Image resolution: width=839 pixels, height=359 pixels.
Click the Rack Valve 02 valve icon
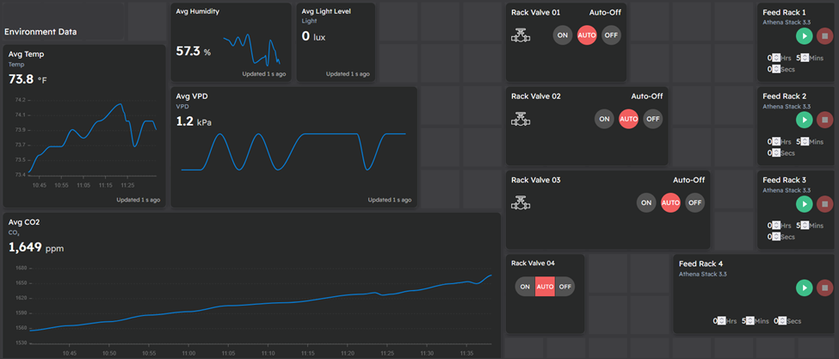pos(520,119)
